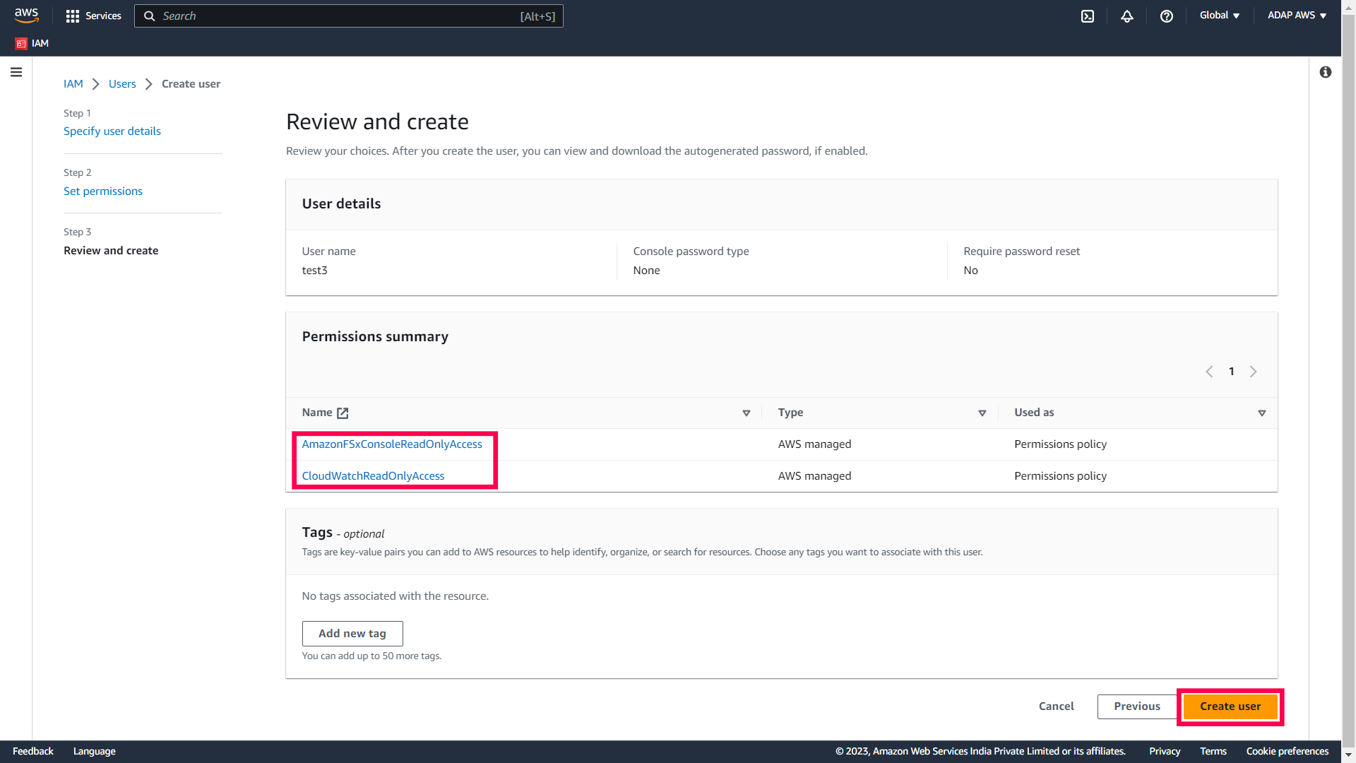Open the AmazonFSxConsoleReadOnlyAccess policy link
Screen dimensions: 1356x763
coord(392,444)
